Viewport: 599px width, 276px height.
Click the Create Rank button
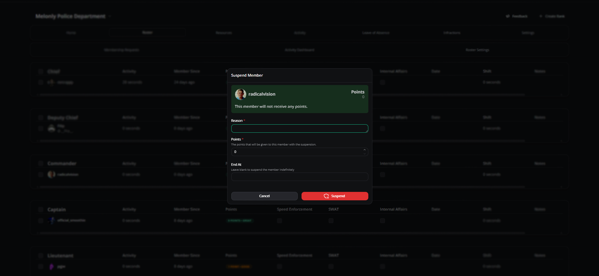click(552, 16)
